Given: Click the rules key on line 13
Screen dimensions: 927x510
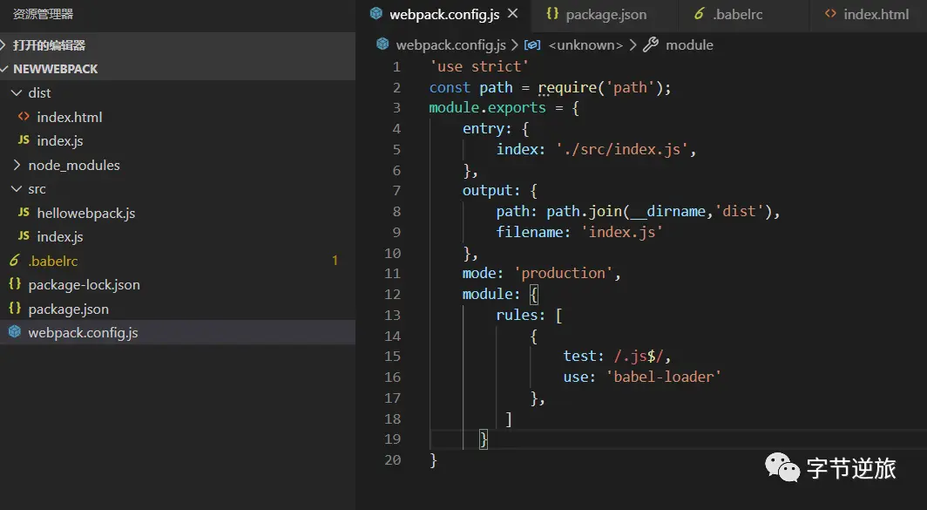Looking at the screenshot, I should pos(517,315).
